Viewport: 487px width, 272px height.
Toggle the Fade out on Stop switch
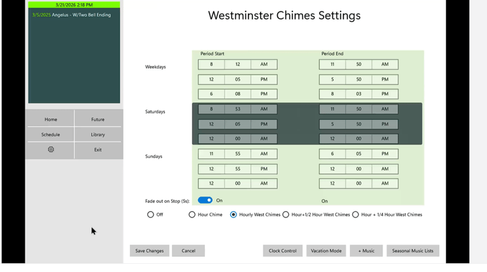pyautogui.click(x=205, y=200)
